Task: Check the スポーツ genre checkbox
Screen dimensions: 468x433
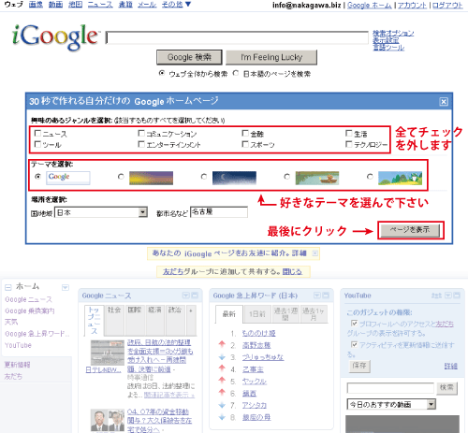Action: click(245, 144)
